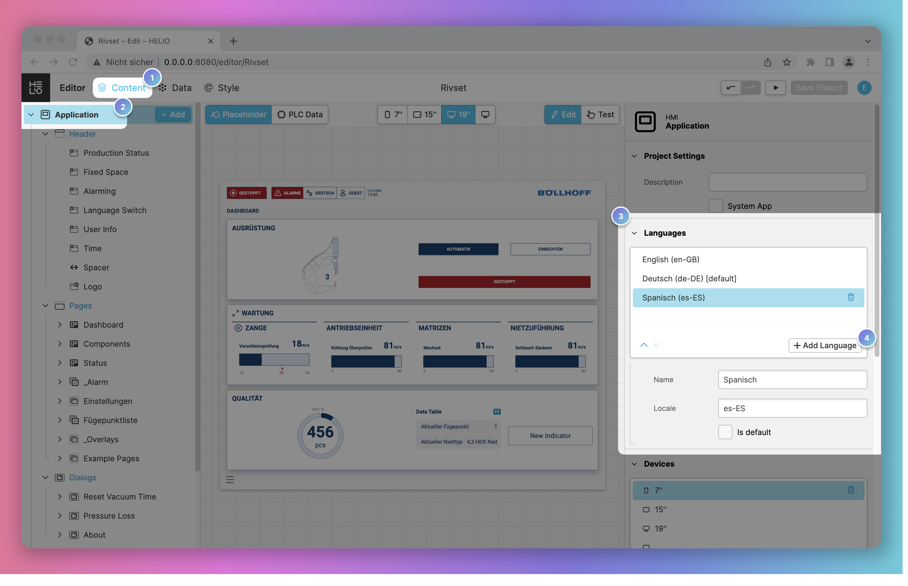Click the Add button beside Application
This screenshot has height=586, width=908.
click(x=173, y=115)
